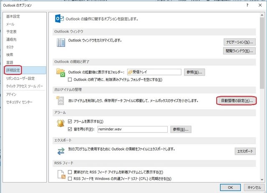Click the RSS feed document icon

click(61, 174)
